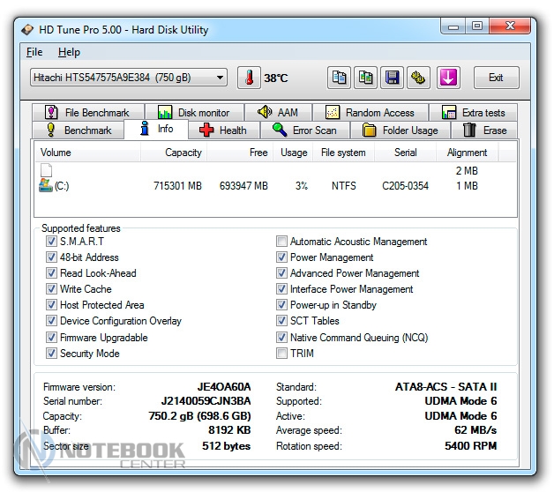Image resolution: width=554 pixels, height=492 pixels.
Task: Click the floppy disk save icon
Action: point(392,78)
